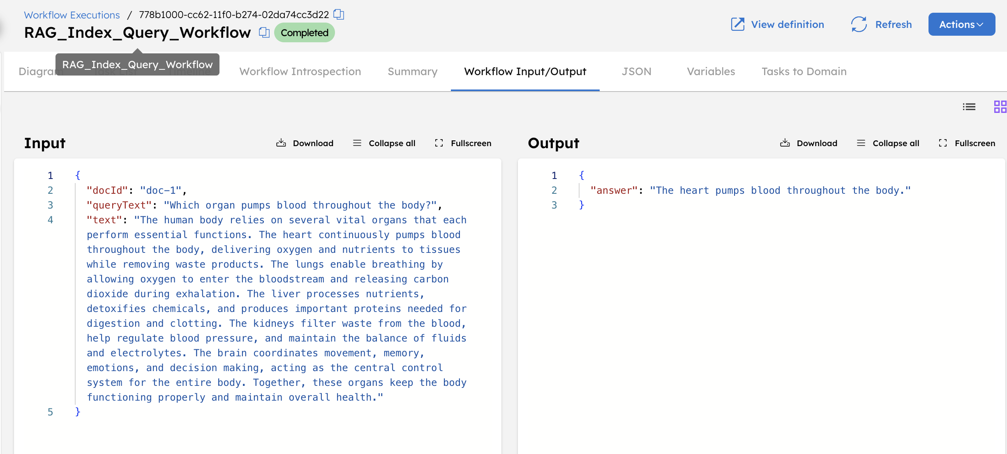
Task: Copy the workflow name RAG_Index_Query_Workflow
Action: coord(263,32)
